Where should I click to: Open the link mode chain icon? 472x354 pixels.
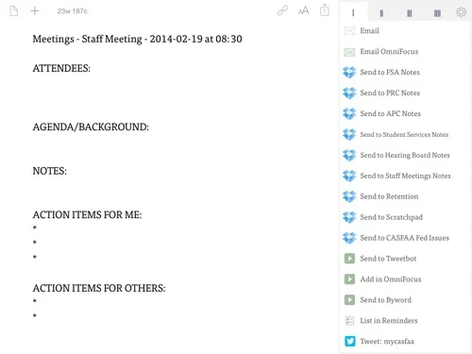[x=282, y=10]
